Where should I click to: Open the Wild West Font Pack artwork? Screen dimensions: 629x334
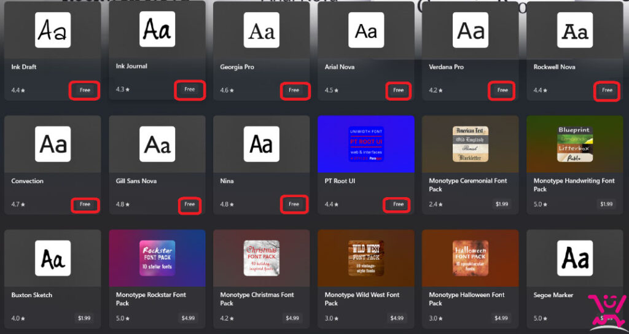(366, 258)
